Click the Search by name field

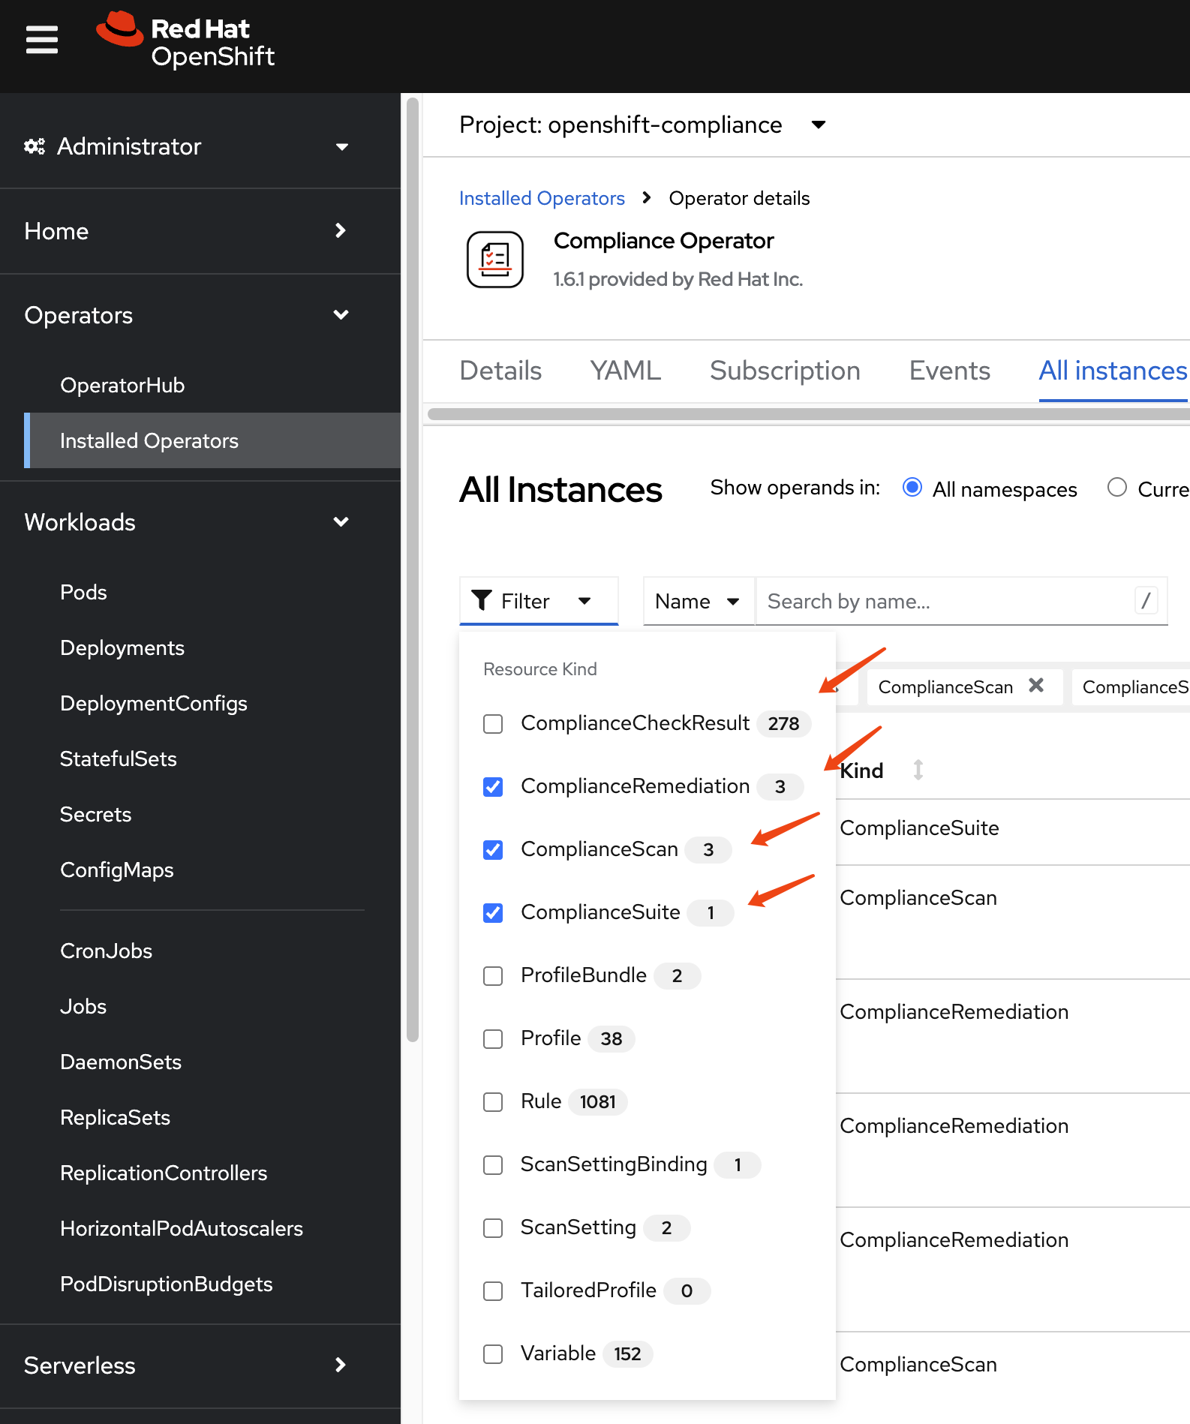pos(945,601)
